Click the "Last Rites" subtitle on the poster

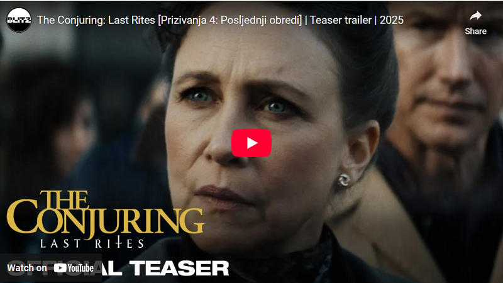tap(92, 243)
